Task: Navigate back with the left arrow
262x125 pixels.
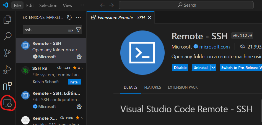Action: (x=102, y=5)
